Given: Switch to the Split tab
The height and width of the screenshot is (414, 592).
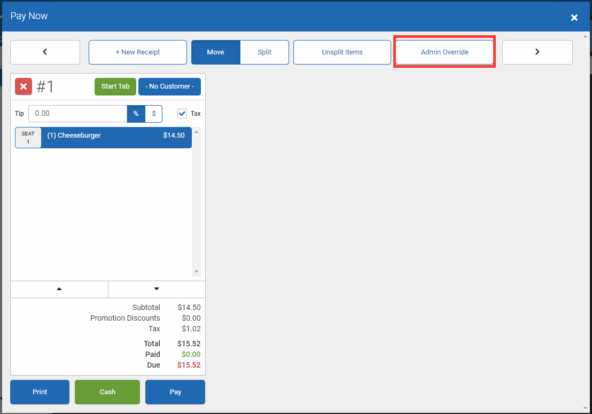Looking at the screenshot, I should (264, 52).
